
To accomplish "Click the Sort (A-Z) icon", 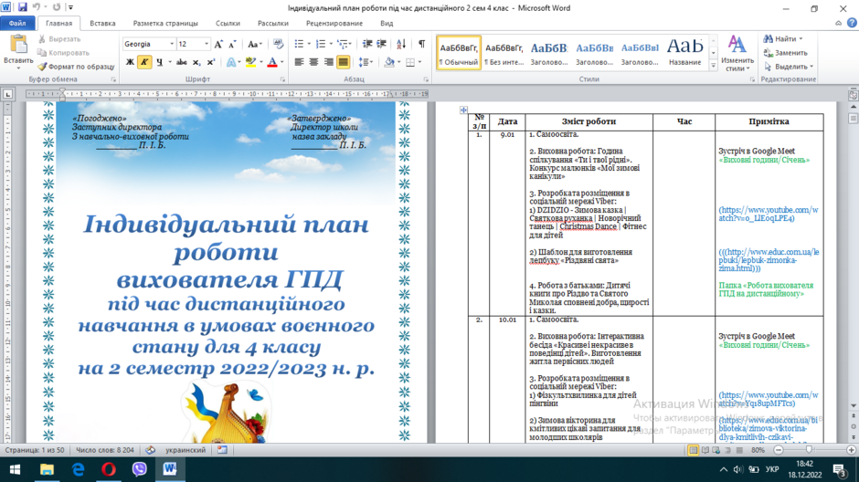I will 401,44.
